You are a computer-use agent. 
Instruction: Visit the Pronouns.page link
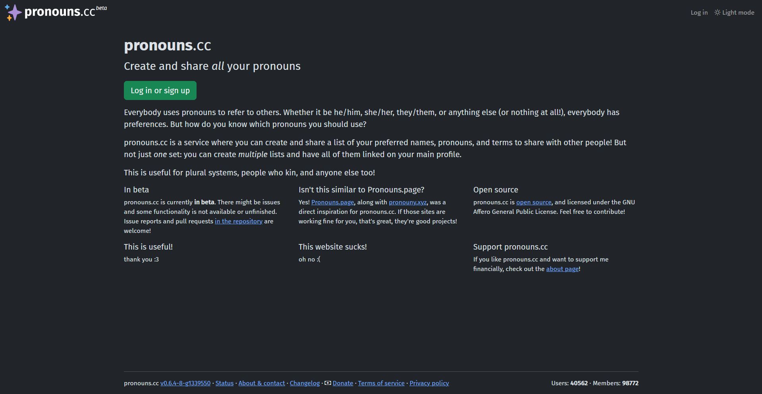pyautogui.click(x=332, y=202)
